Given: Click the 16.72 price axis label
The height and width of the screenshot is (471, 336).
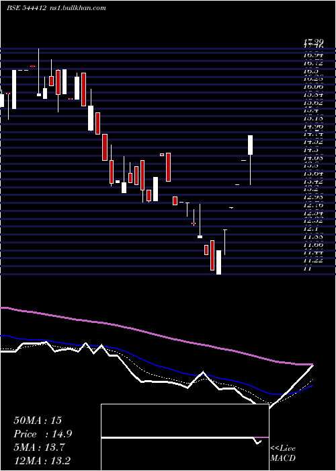Looking at the screenshot, I should (313, 63).
